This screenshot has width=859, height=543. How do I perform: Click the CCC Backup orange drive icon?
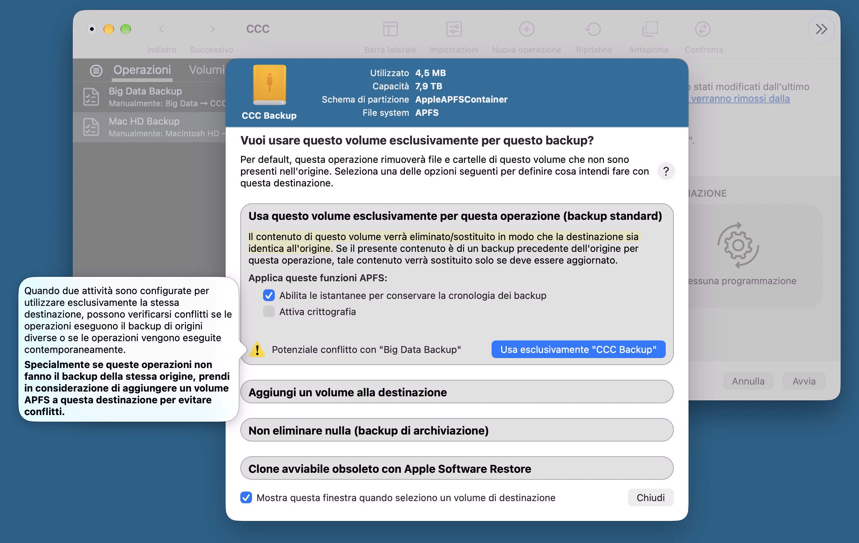pos(269,85)
